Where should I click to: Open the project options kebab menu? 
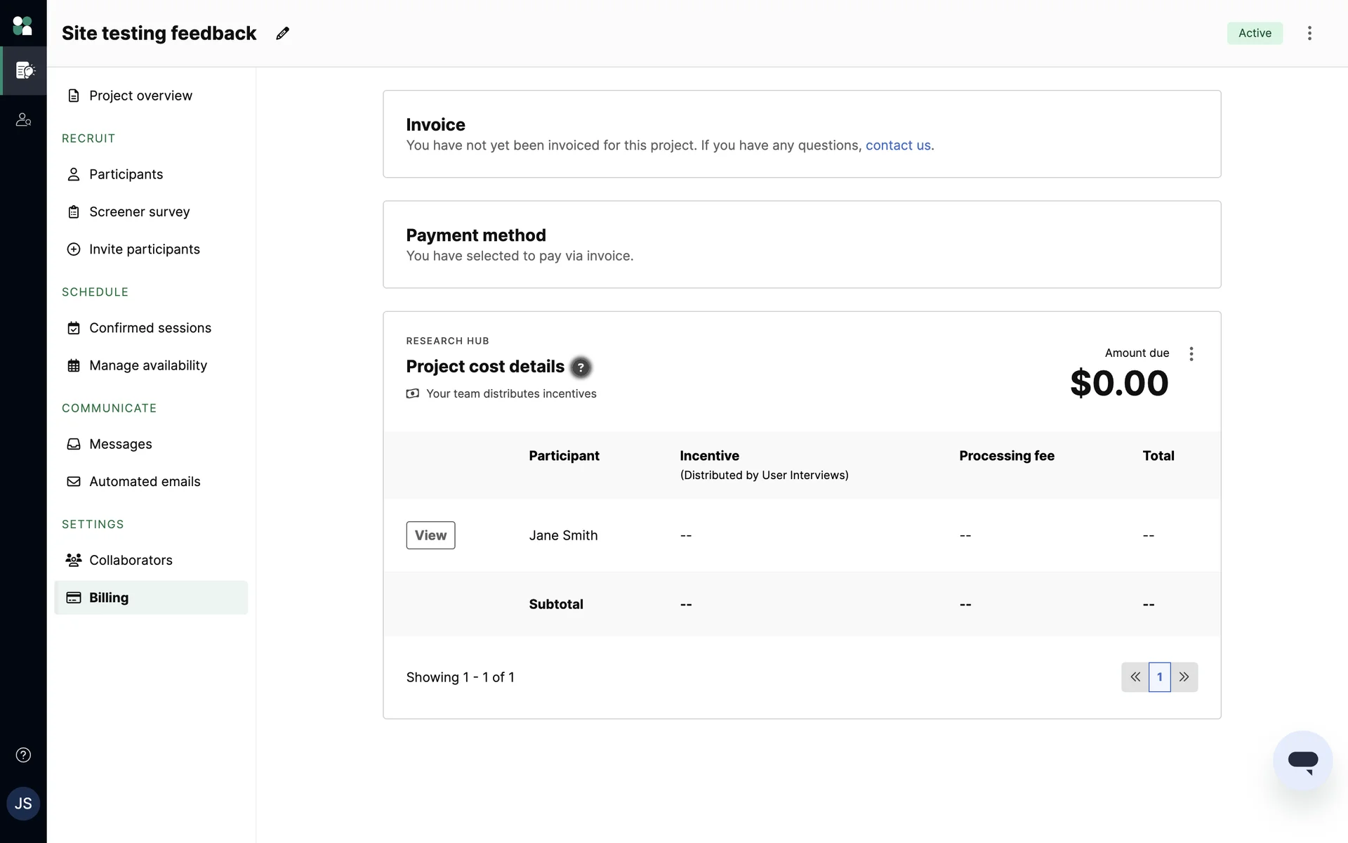[1309, 33]
